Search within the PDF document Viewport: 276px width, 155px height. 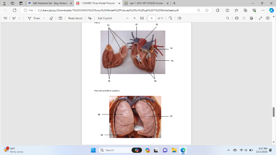pyautogui.click(x=227, y=18)
